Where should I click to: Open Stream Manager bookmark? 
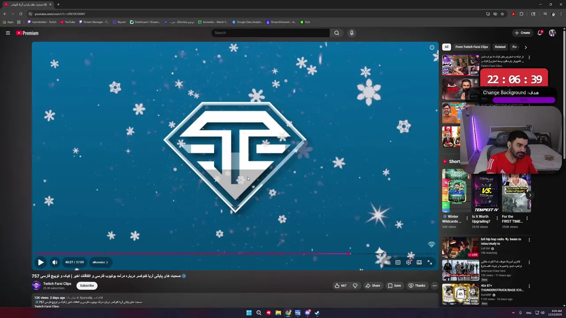point(94,22)
